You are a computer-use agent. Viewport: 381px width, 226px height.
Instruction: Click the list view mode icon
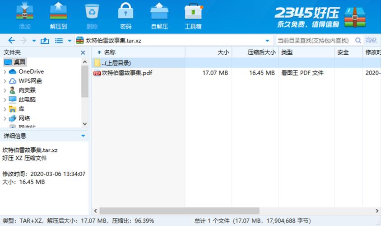(59, 41)
